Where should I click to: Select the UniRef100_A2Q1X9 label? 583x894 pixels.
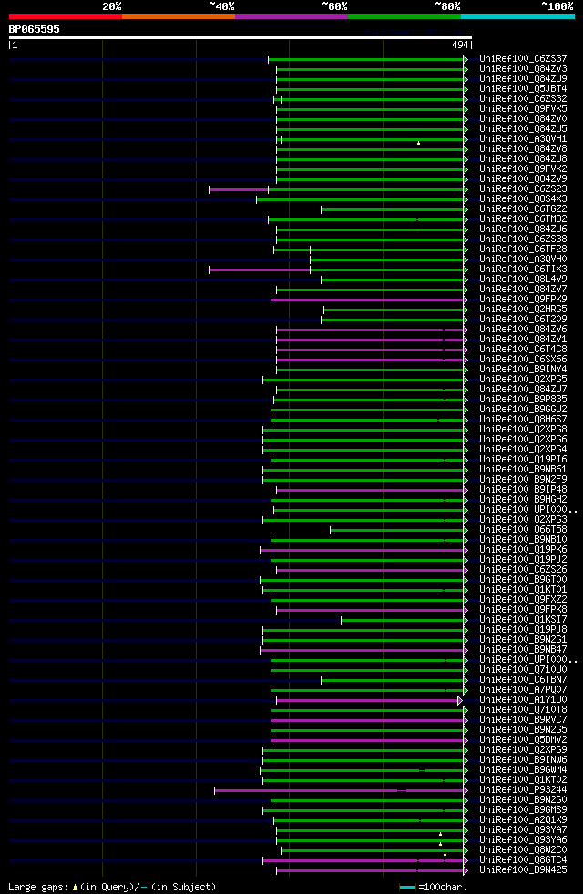pyautogui.click(x=523, y=820)
